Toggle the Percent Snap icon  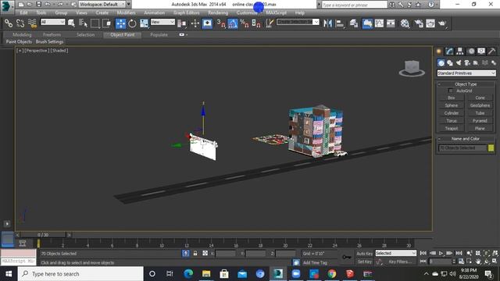point(245,23)
